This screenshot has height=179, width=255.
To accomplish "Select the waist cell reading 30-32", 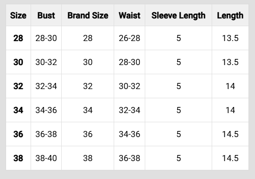I will click(x=129, y=86).
